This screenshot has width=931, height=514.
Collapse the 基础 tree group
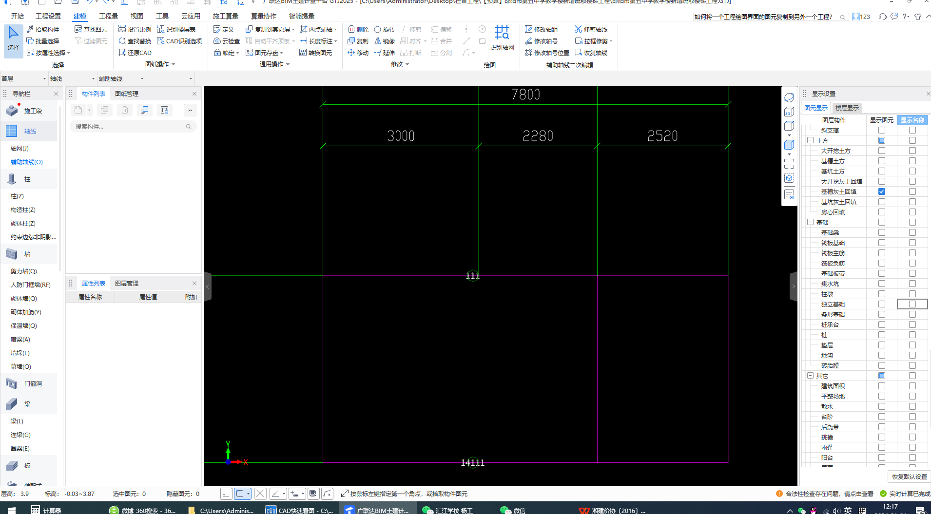pyautogui.click(x=810, y=222)
